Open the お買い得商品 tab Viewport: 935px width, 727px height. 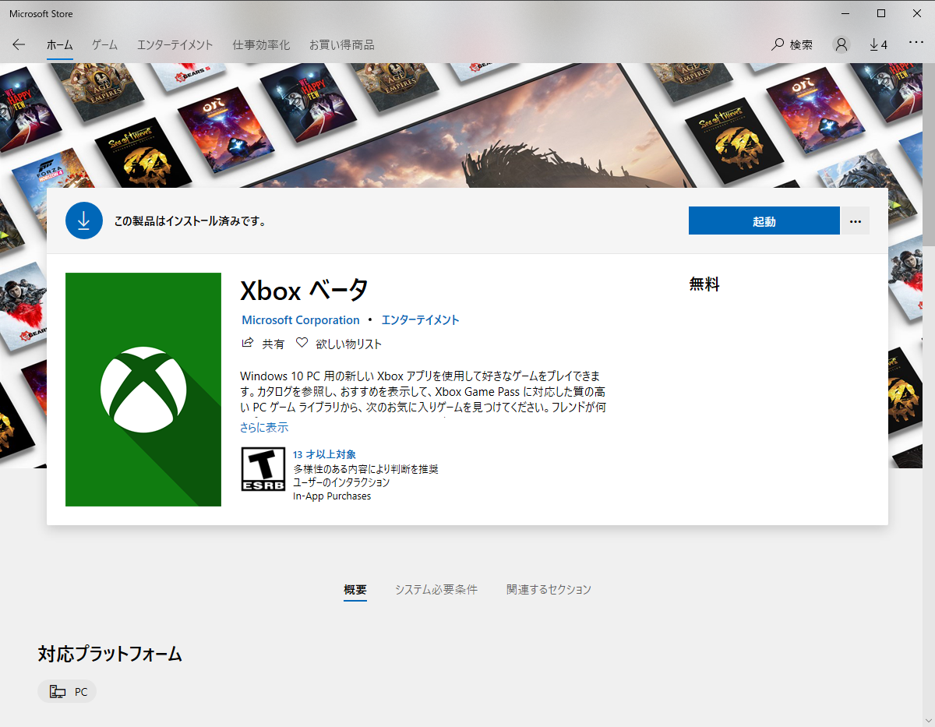click(341, 45)
